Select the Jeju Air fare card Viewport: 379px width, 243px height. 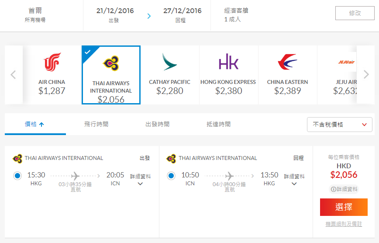pyautogui.click(x=337, y=75)
